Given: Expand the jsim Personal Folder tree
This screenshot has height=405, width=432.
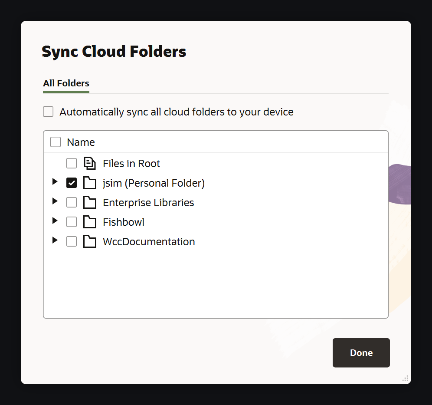Looking at the screenshot, I should click(x=55, y=181).
